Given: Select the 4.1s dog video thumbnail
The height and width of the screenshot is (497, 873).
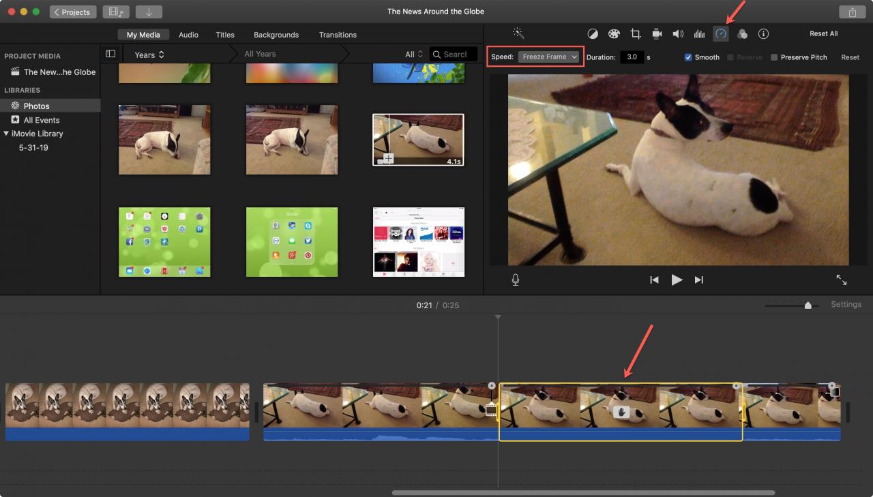Looking at the screenshot, I should [x=418, y=140].
